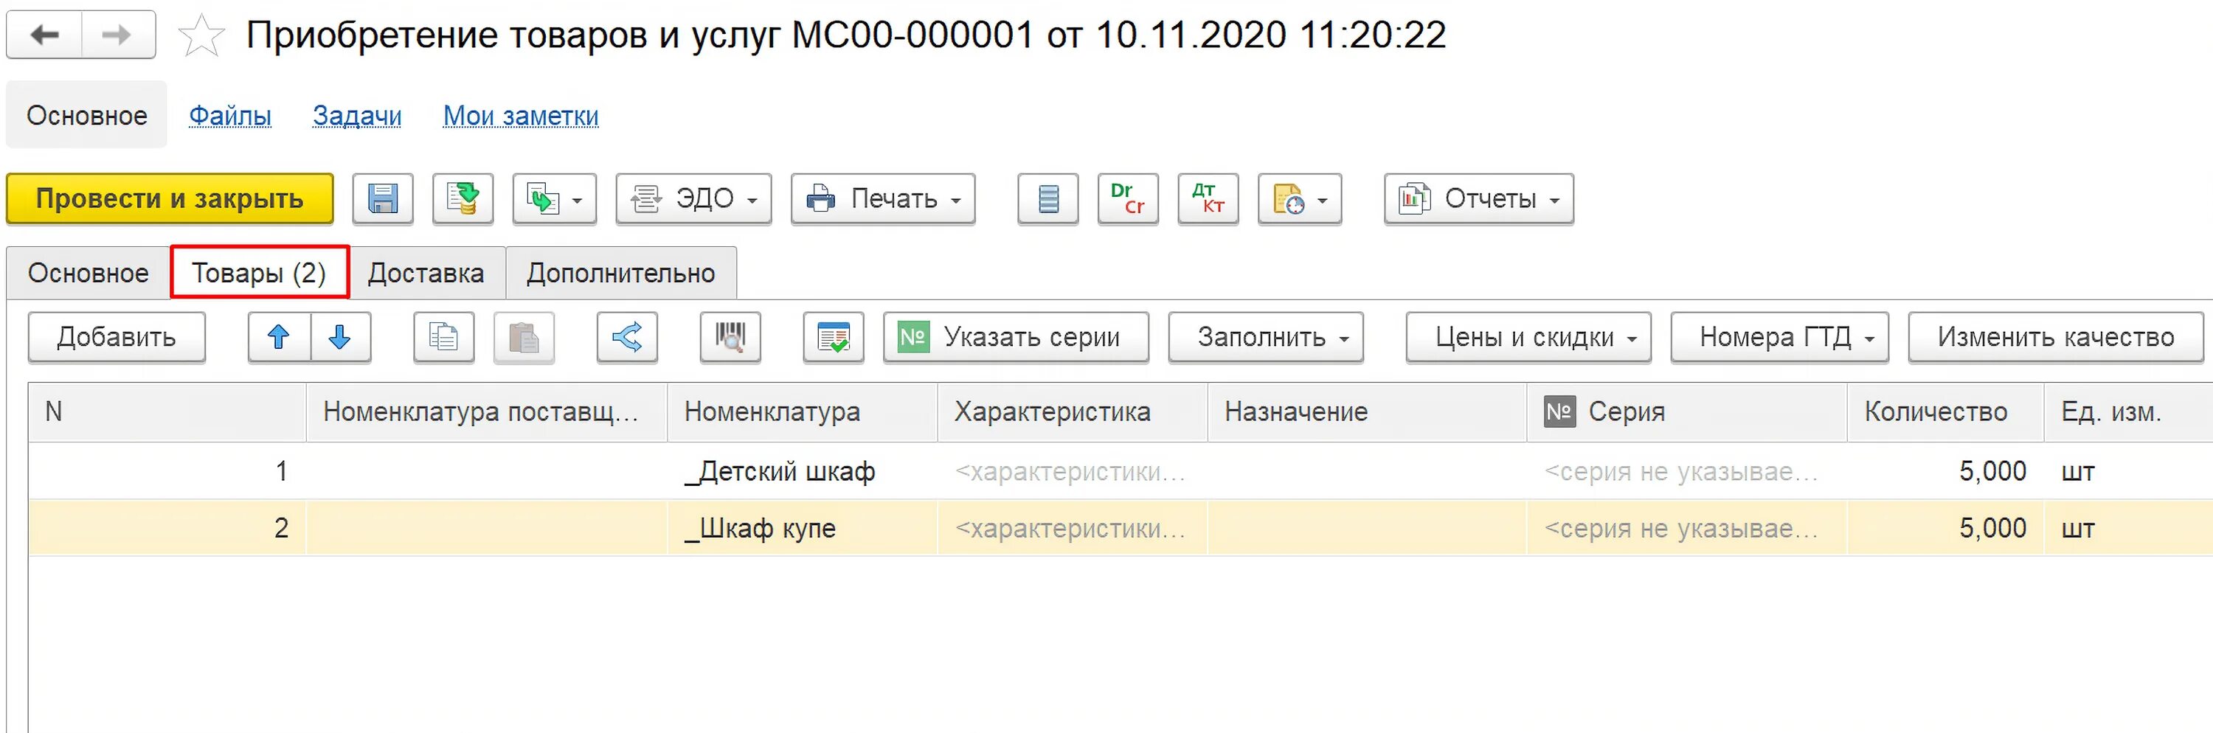Viewport: 2213px width, 733px height.
Task: Copy rows with the copy icon
Action: 444,337
